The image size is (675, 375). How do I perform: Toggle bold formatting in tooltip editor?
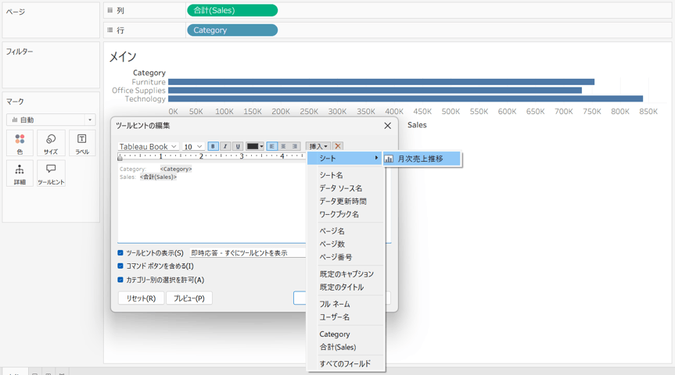(213, 146)
